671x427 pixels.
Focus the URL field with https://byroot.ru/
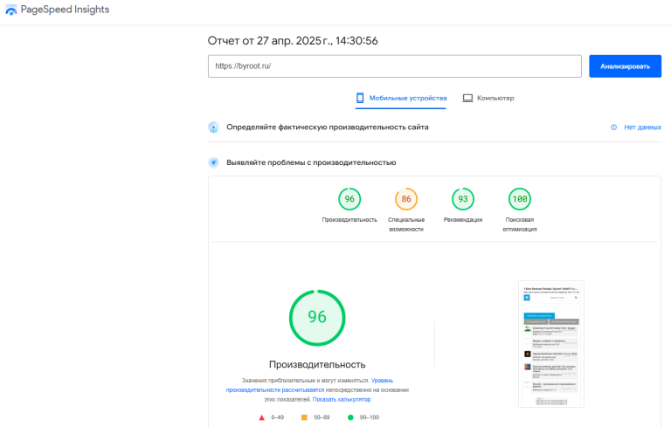coord(395,65)
